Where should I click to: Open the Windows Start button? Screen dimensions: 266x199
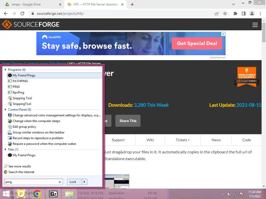[x=6, y=194]
